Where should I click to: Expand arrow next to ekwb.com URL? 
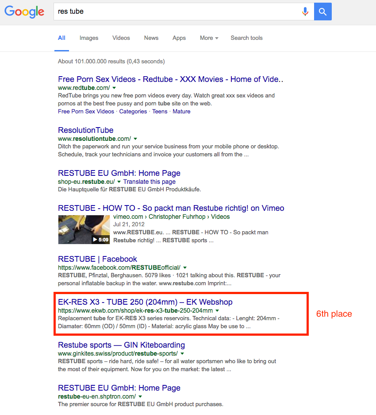pos(217,311)
